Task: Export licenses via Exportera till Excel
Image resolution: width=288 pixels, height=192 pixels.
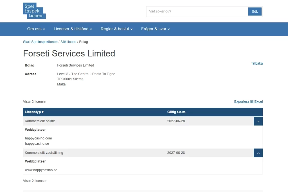Action: pyautogui.click(x=248, y=101)
